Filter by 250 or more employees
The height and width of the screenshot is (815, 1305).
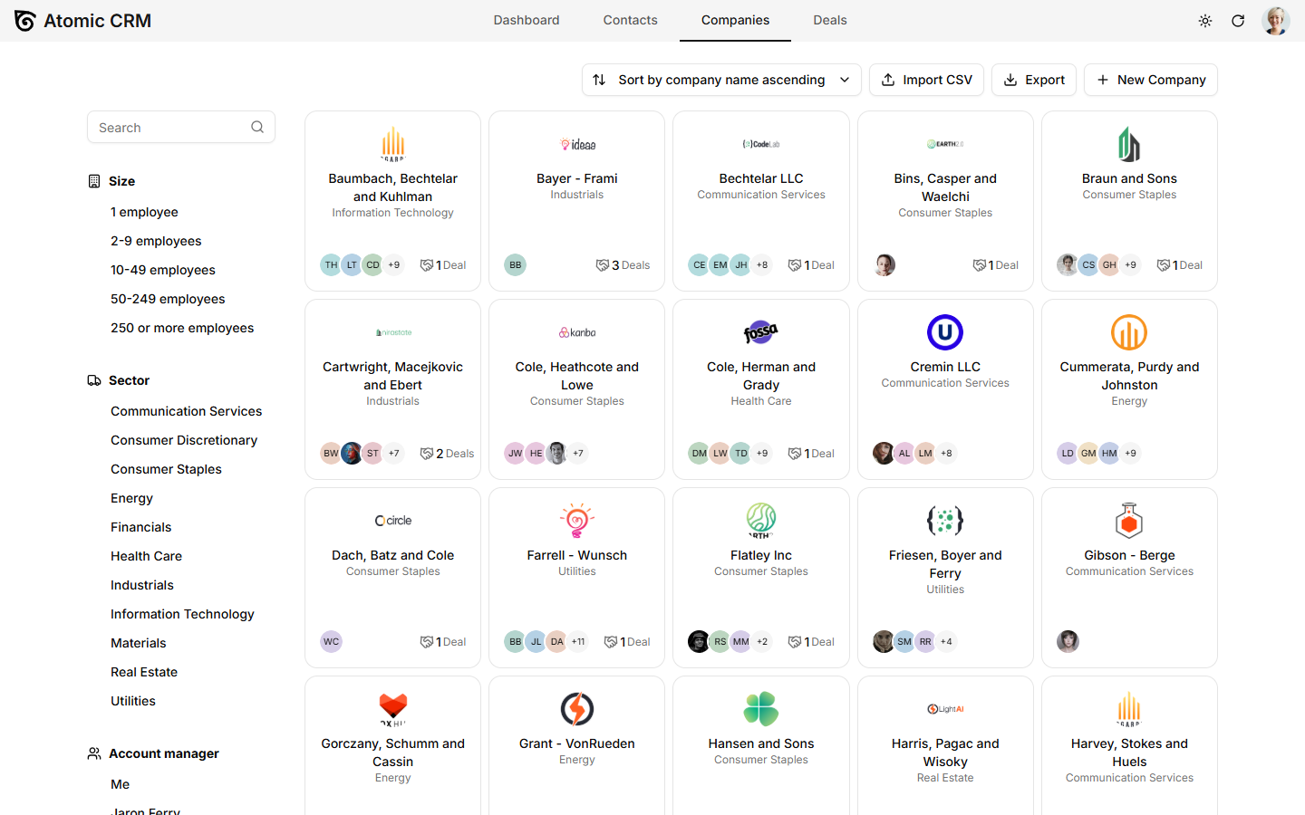(x=182, y=328)
